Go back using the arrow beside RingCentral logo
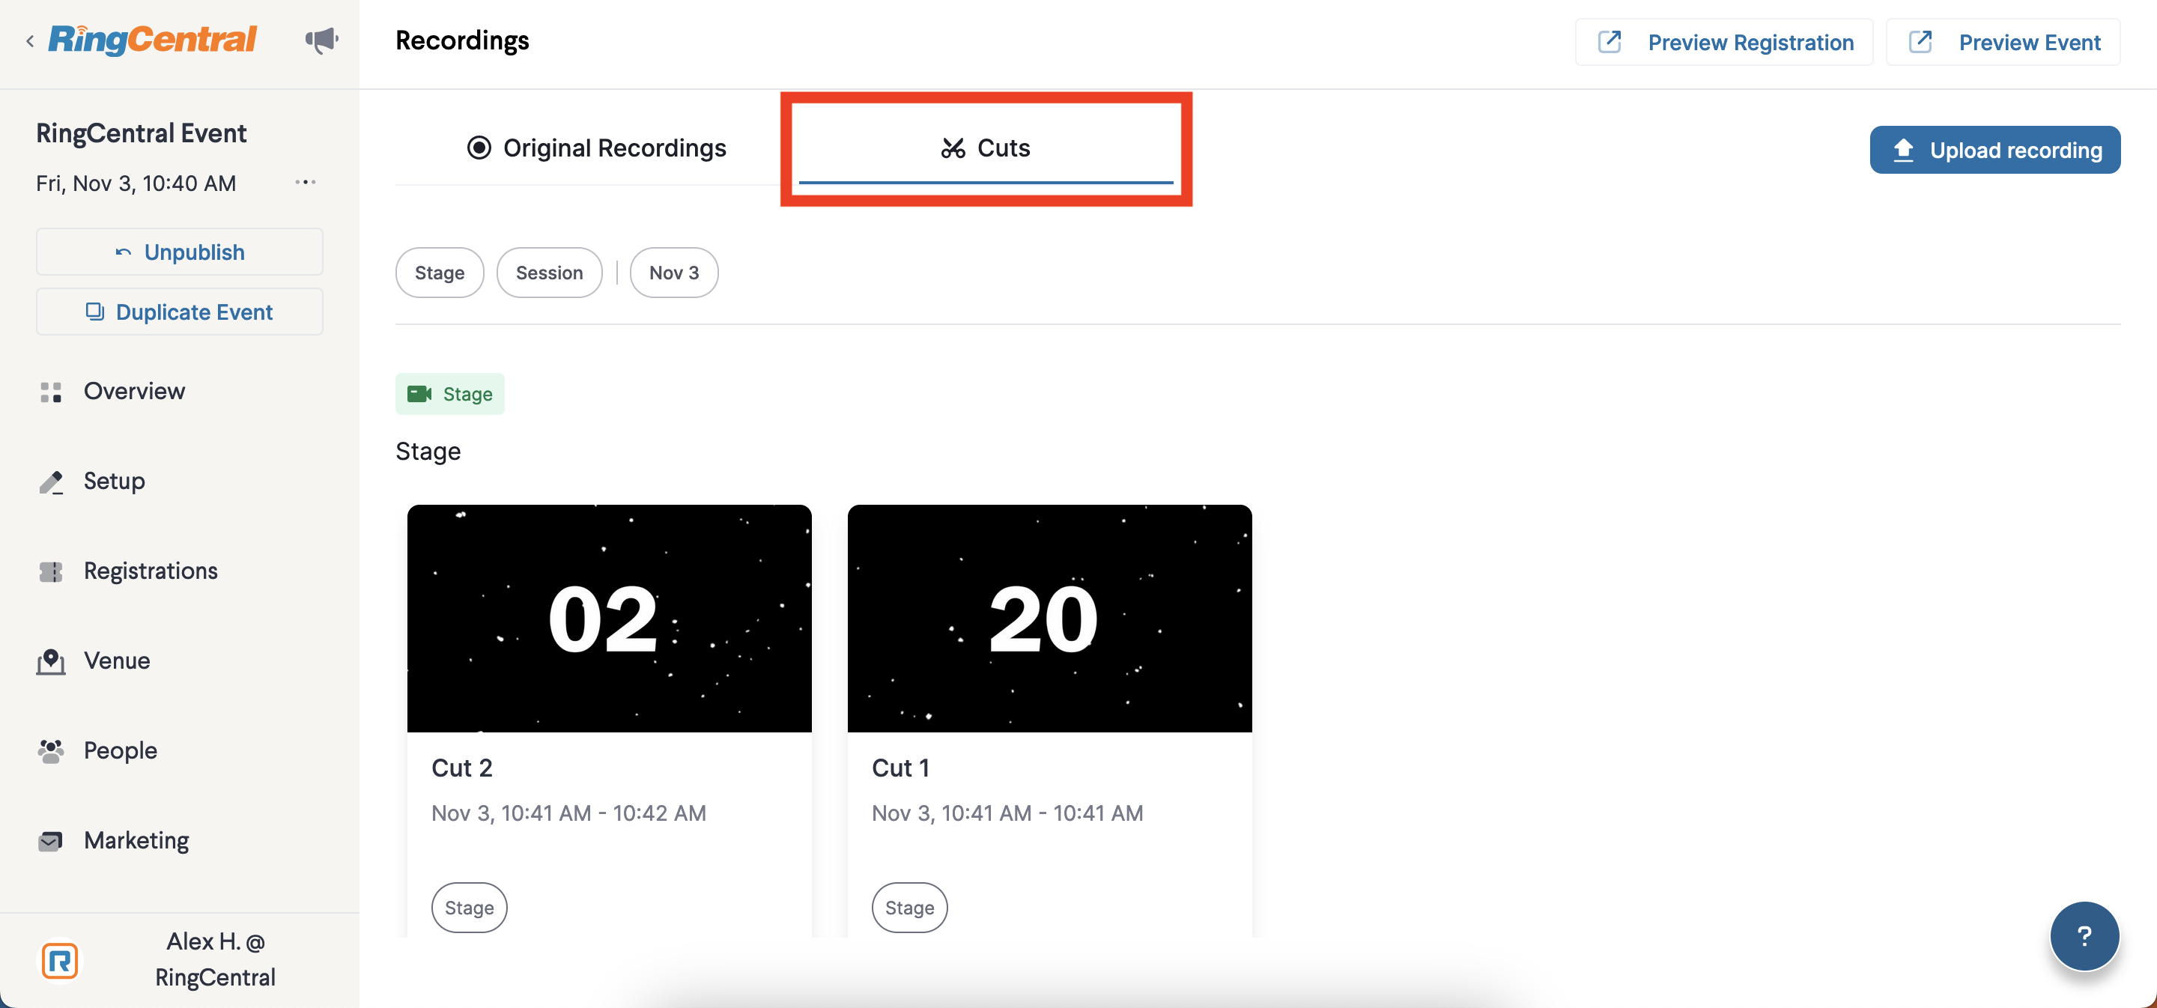The width and height of the screenshot is (2157, 1008). tap(30, 41)
